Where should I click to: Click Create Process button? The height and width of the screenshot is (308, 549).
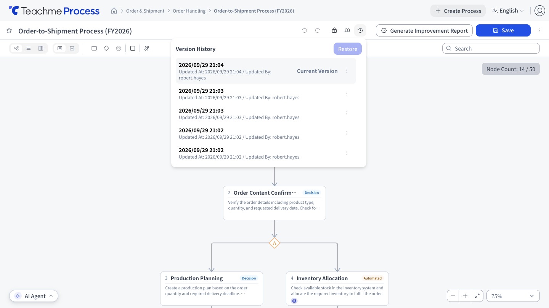(458, 11)
